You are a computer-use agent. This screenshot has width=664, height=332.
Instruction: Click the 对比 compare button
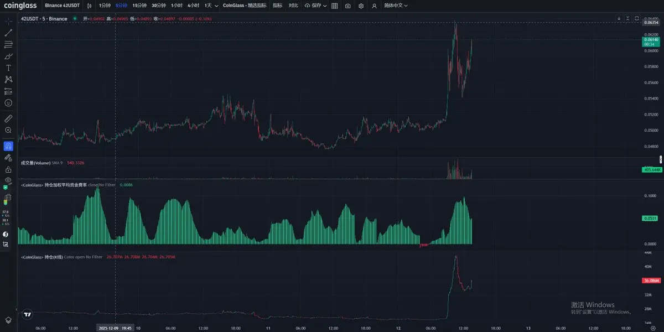[293, 6]
